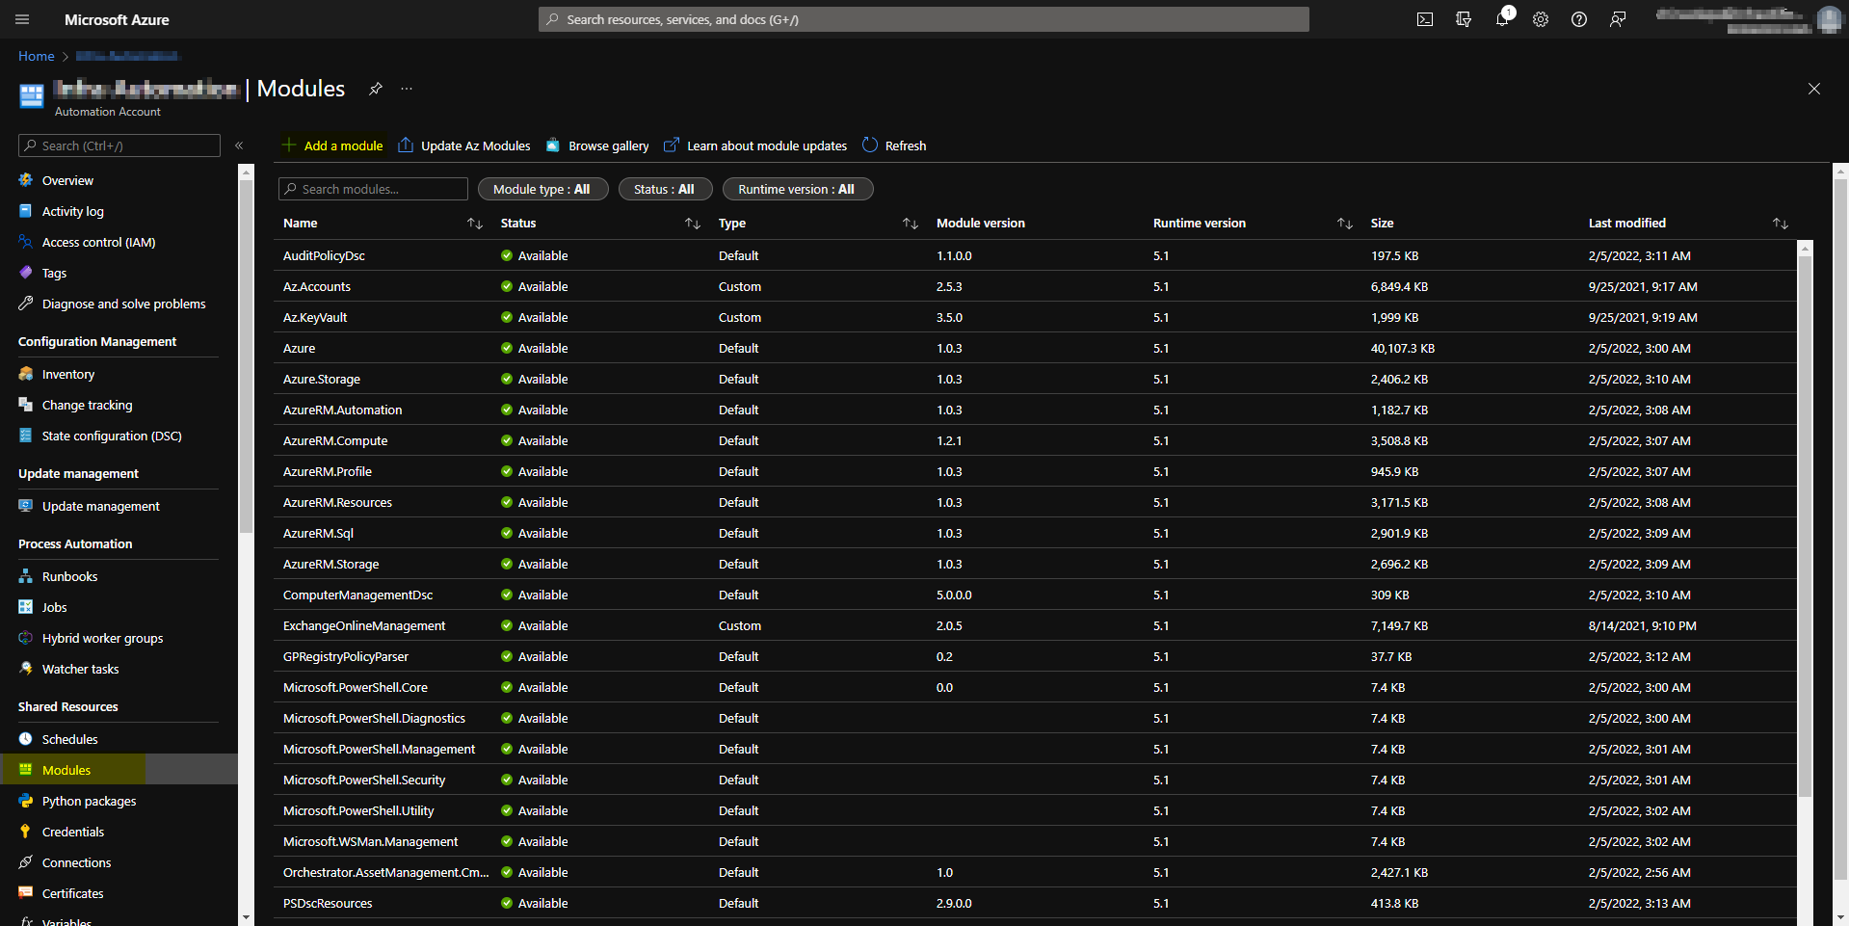This screenshot has height=926, width=1849.
Task: Click the global search resources box
Action: click(923, 19)
